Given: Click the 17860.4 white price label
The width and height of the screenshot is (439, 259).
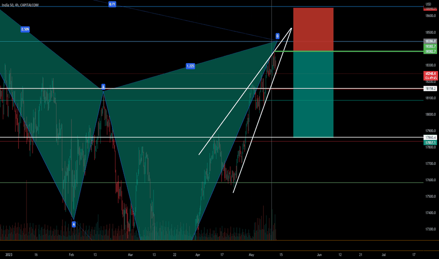Looking at the screenshot, I should coord(431,138).
